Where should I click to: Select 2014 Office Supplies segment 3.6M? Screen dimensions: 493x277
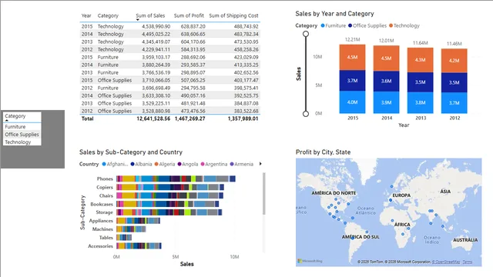coord(386,81)
